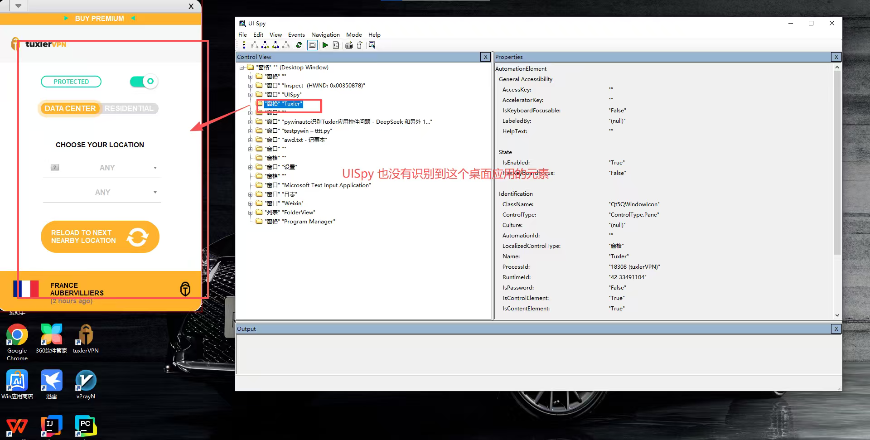
Task: Open the Events menu
Action: pyautogui.click(x=296, y=34)
